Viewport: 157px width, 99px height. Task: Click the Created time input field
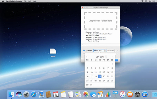(x=110, y=51)
